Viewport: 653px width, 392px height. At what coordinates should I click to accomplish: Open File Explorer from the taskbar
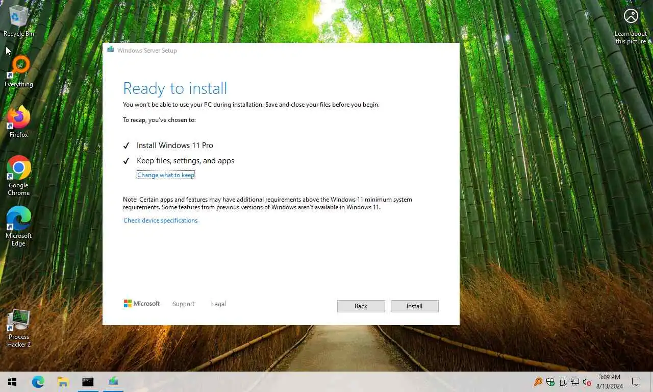pos(63,381)
